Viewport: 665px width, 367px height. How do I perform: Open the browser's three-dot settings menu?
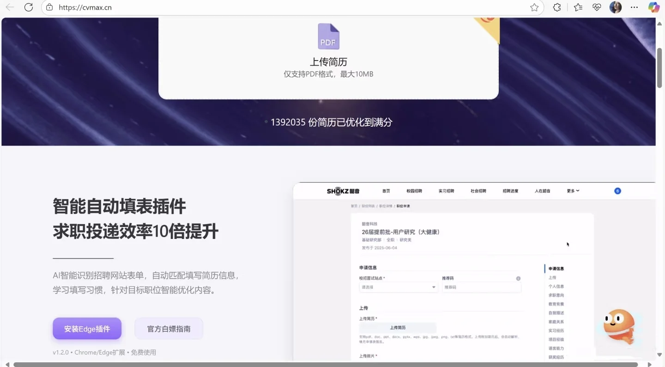point(634,7)
